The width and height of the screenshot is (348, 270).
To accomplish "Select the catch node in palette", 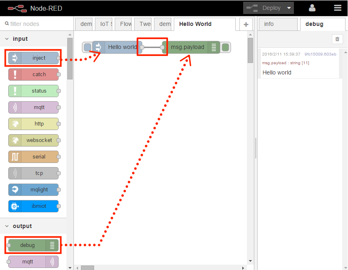I will point(33,74).
